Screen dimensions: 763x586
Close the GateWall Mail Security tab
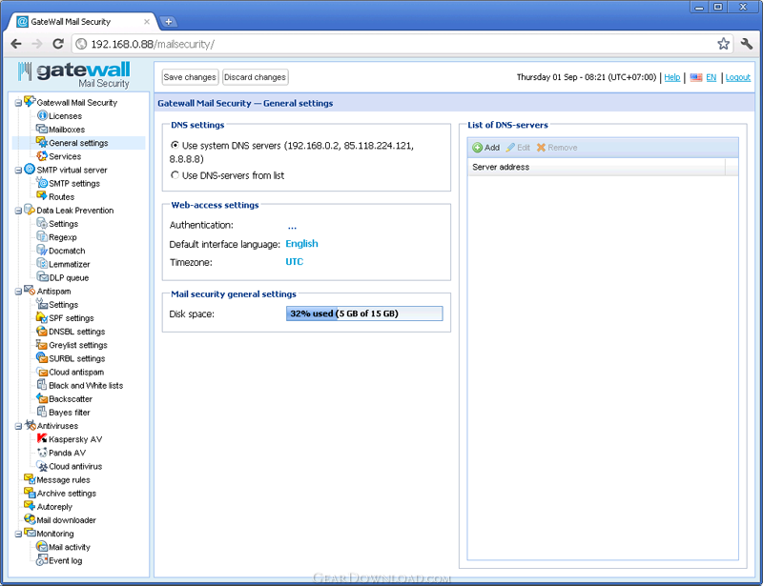click(147, 21)
